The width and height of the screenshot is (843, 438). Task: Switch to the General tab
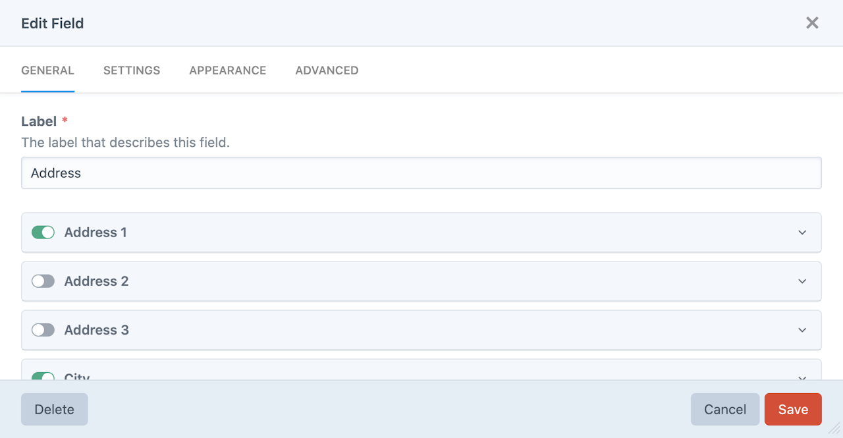click(x=47, y=70)
